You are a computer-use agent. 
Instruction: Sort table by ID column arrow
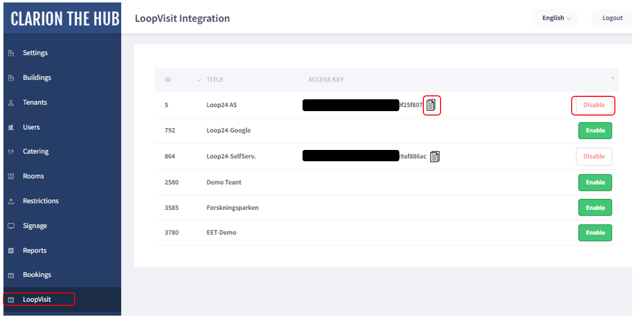click(198, 80)
